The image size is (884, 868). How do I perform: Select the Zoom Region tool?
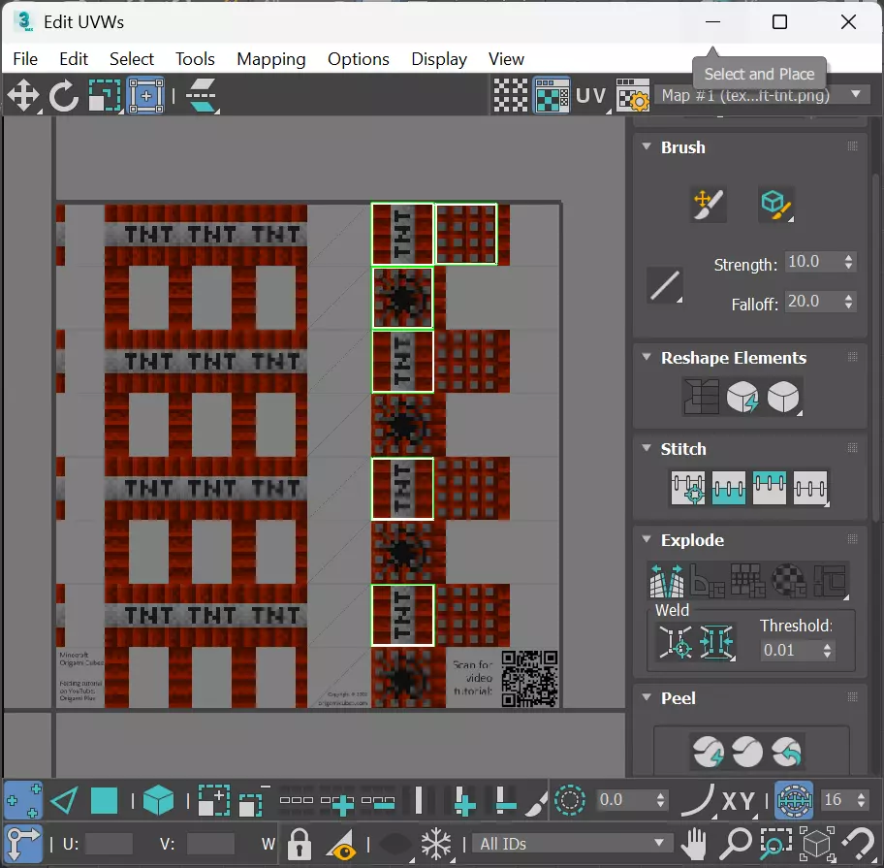pyautogui.click(x=775, y=845)
